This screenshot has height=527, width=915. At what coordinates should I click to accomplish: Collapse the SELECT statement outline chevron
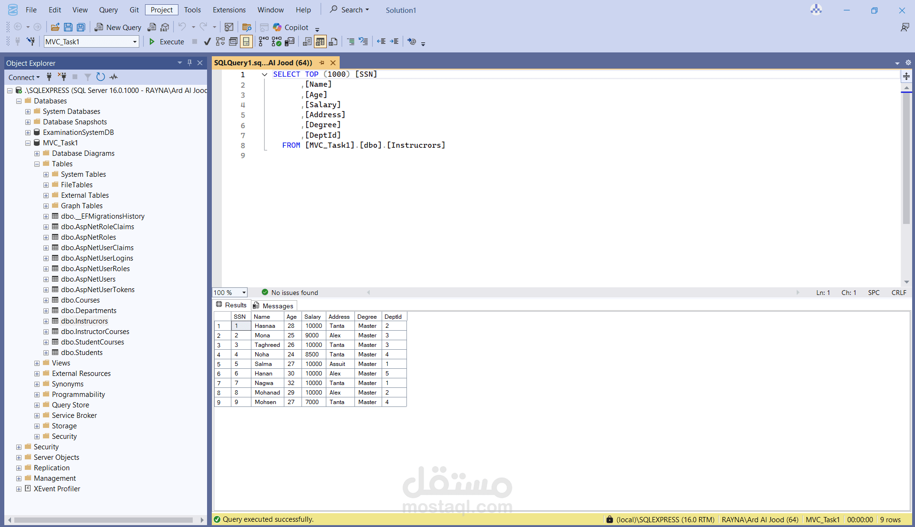tap(264, 74)
